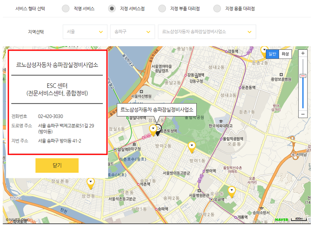Click the 서울석촌동고분군 map label
This screenshot has width=313, height=225.
(122, 199)
